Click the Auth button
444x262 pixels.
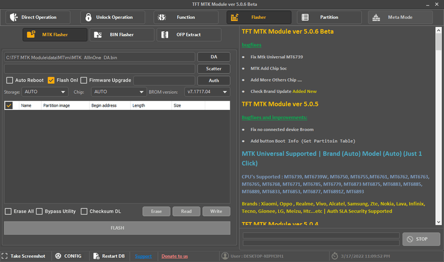(214, 80)
